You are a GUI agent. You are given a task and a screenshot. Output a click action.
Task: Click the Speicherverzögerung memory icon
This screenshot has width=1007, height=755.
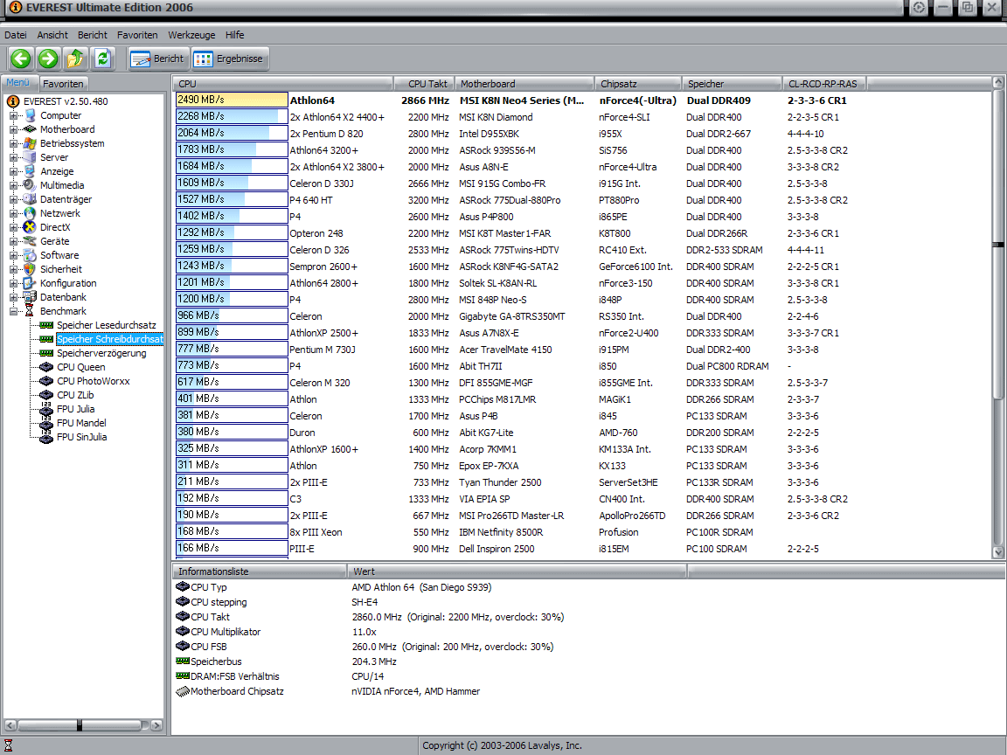point(46,353)
